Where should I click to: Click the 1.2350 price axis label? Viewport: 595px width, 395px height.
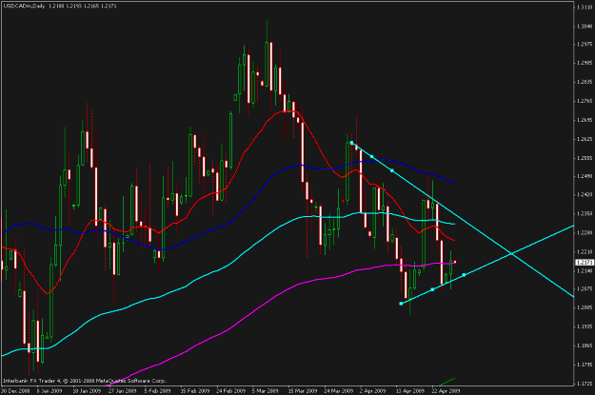tap(585, 213)
